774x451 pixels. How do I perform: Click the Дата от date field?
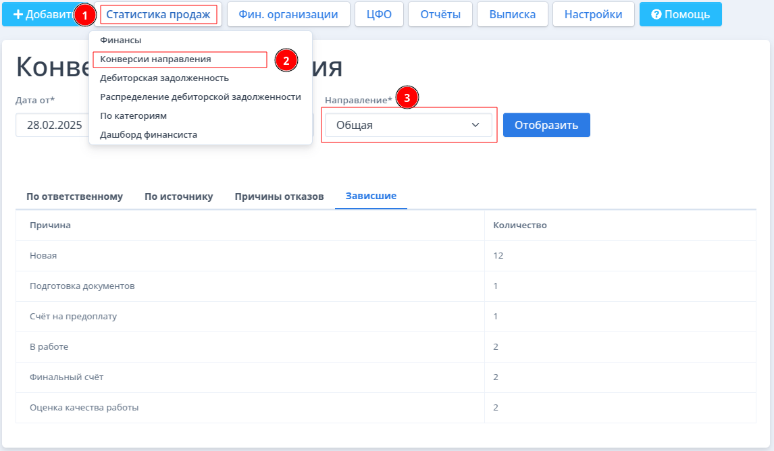(x=52, y=125)
